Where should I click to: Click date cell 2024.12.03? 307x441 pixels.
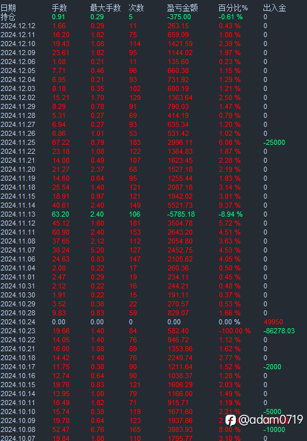click(18, 89)
